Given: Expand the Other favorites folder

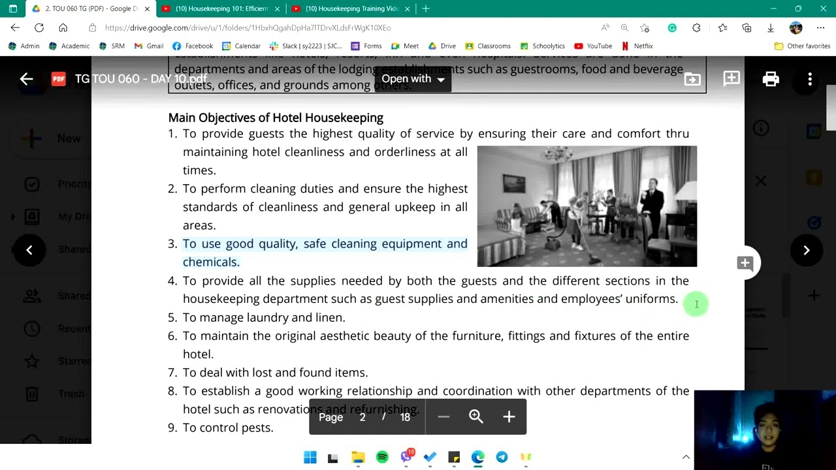Looking at the screenshot, I should coord(801,46).
